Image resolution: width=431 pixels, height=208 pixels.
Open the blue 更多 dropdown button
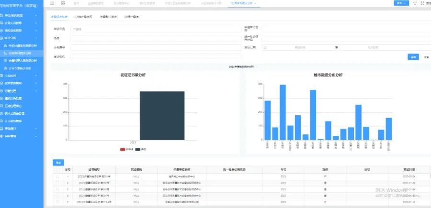point(401,3)
